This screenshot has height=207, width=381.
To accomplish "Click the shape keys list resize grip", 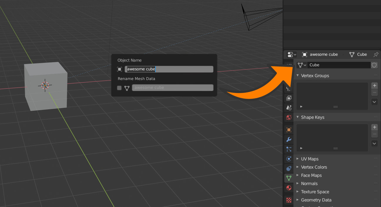I will (x=335, y=148).
